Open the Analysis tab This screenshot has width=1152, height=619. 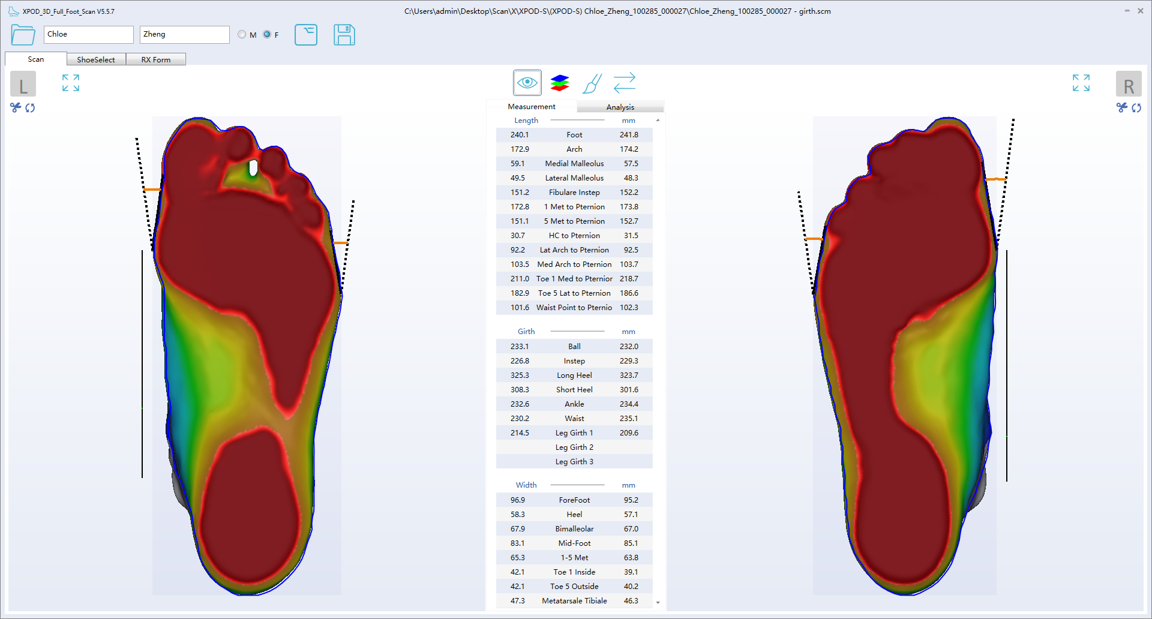pyautogui.click(x=620, y=107)
